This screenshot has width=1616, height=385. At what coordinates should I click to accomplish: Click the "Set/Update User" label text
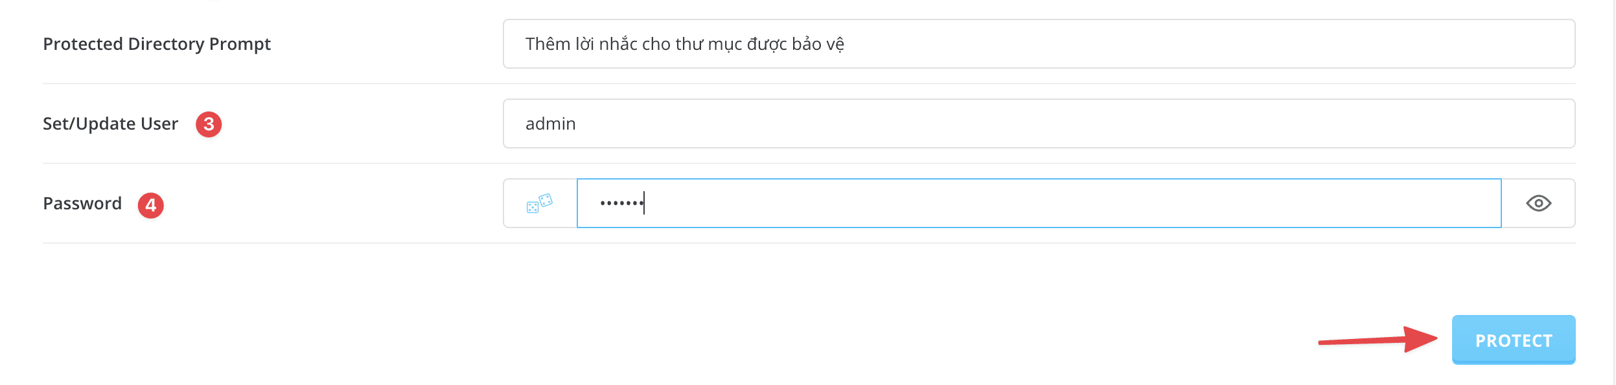coord(110,124)
